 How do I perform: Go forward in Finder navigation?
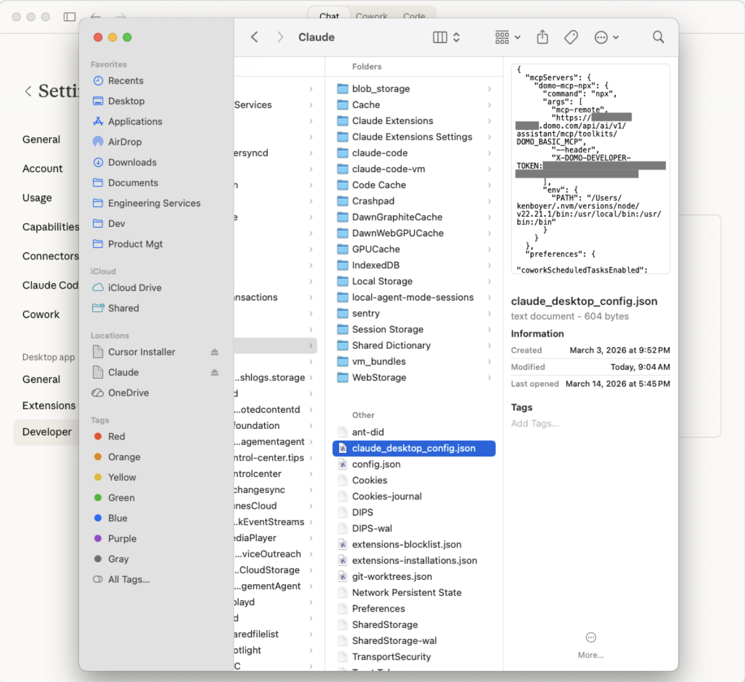(280, 37)
